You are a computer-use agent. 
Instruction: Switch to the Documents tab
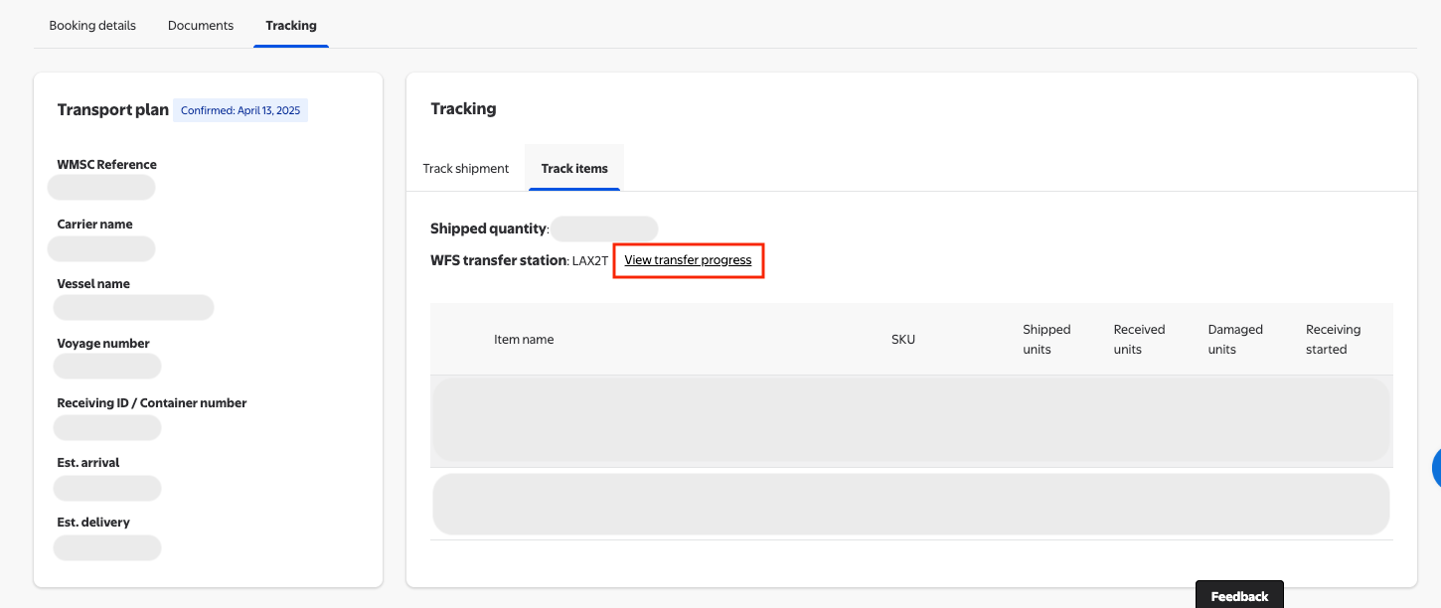click(201, 25)
